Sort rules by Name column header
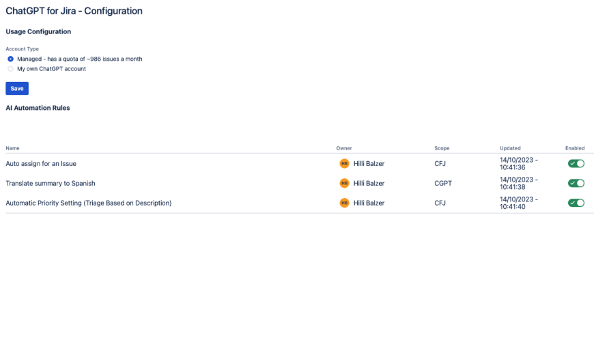Image resolution: width=594 pixels, height=338 pixels. coord(12,148)
